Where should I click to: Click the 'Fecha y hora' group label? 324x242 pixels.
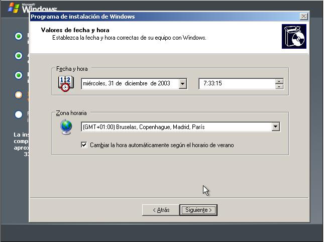(72, 69)
